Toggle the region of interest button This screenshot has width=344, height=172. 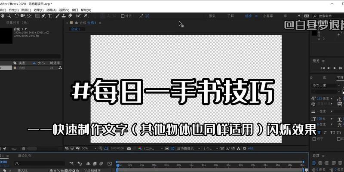tap(166, 148)
